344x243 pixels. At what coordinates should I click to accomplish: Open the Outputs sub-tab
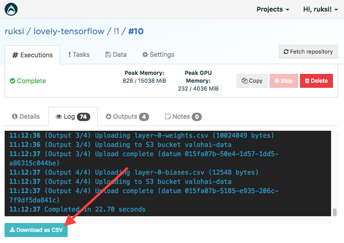click(127, 116)
